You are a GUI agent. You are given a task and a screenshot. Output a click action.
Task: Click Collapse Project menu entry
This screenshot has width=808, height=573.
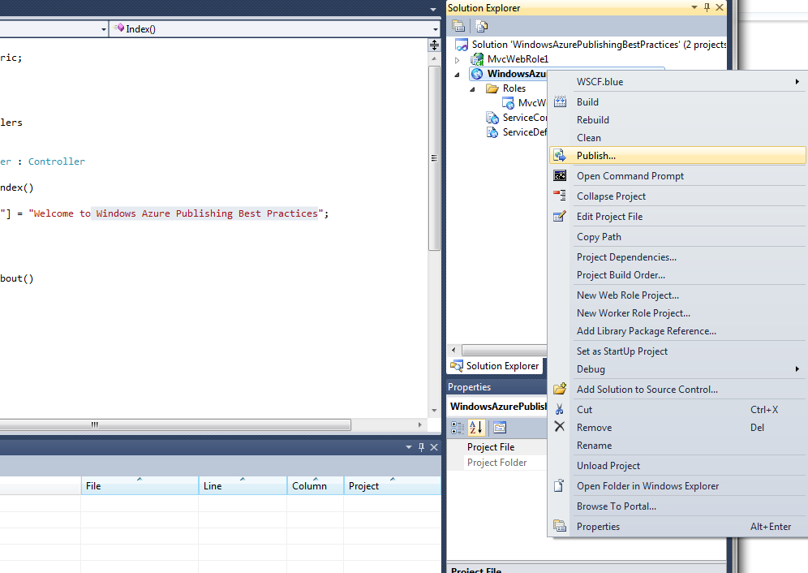(677, 196)
